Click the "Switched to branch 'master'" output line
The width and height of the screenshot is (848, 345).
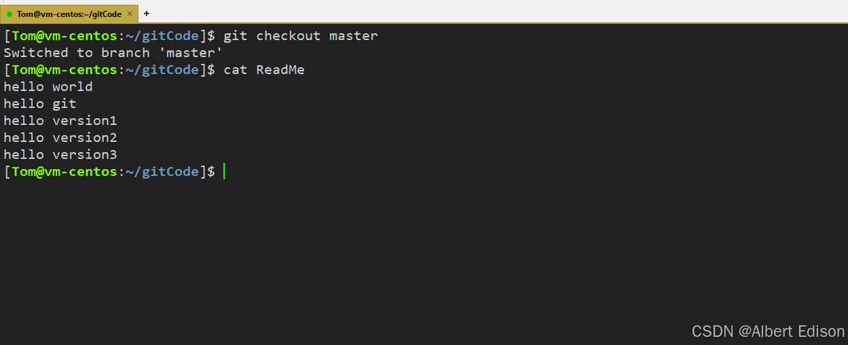click(x=113, y=53)
